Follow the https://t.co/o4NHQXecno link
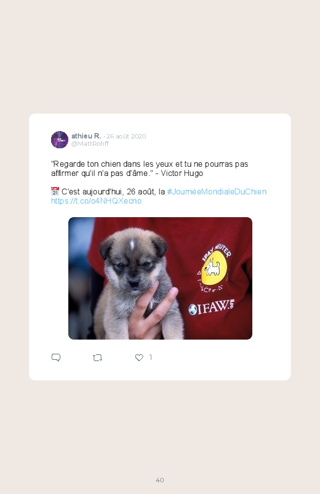 click(96, 201)
